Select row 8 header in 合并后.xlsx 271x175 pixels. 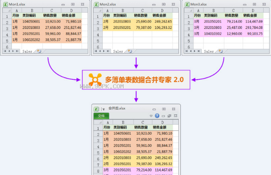click(98, 171)
